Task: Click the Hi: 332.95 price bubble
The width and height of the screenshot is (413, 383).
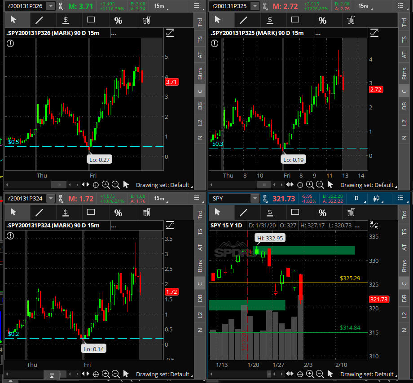Action: pos(270,238)
